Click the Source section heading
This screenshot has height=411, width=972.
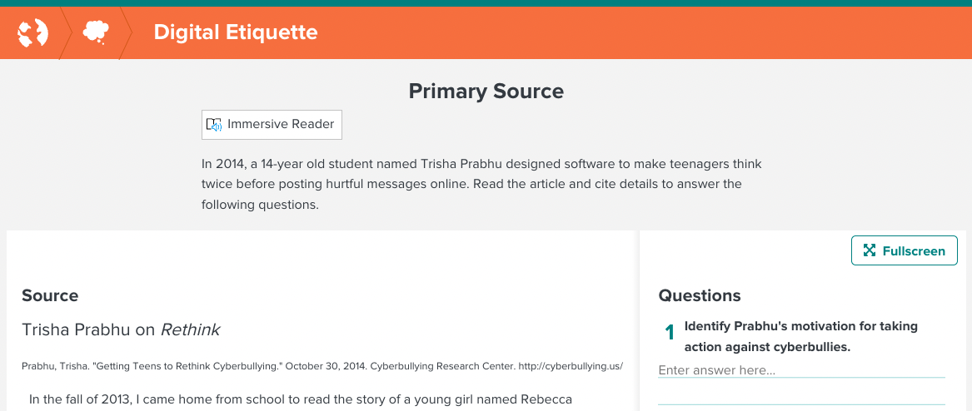[x=50, y=295]
